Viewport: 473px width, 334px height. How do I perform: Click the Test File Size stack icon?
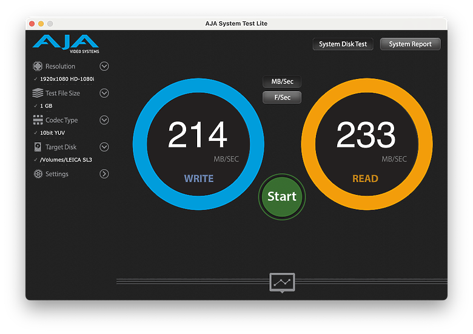(38, 93)
